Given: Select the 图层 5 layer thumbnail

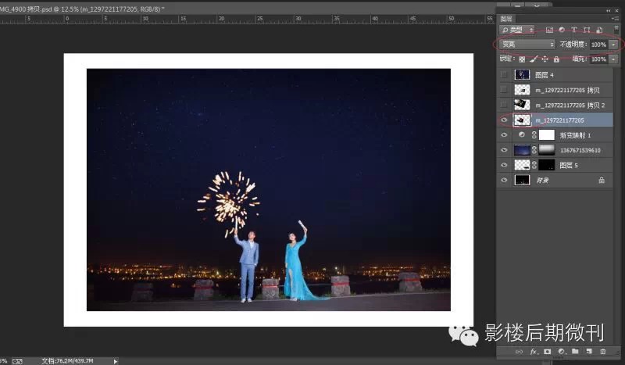Looking at the screenshot, I should click(522, 165).
